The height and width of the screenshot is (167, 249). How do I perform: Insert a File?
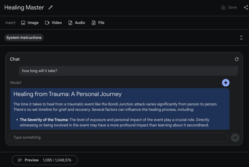point(98,23)
